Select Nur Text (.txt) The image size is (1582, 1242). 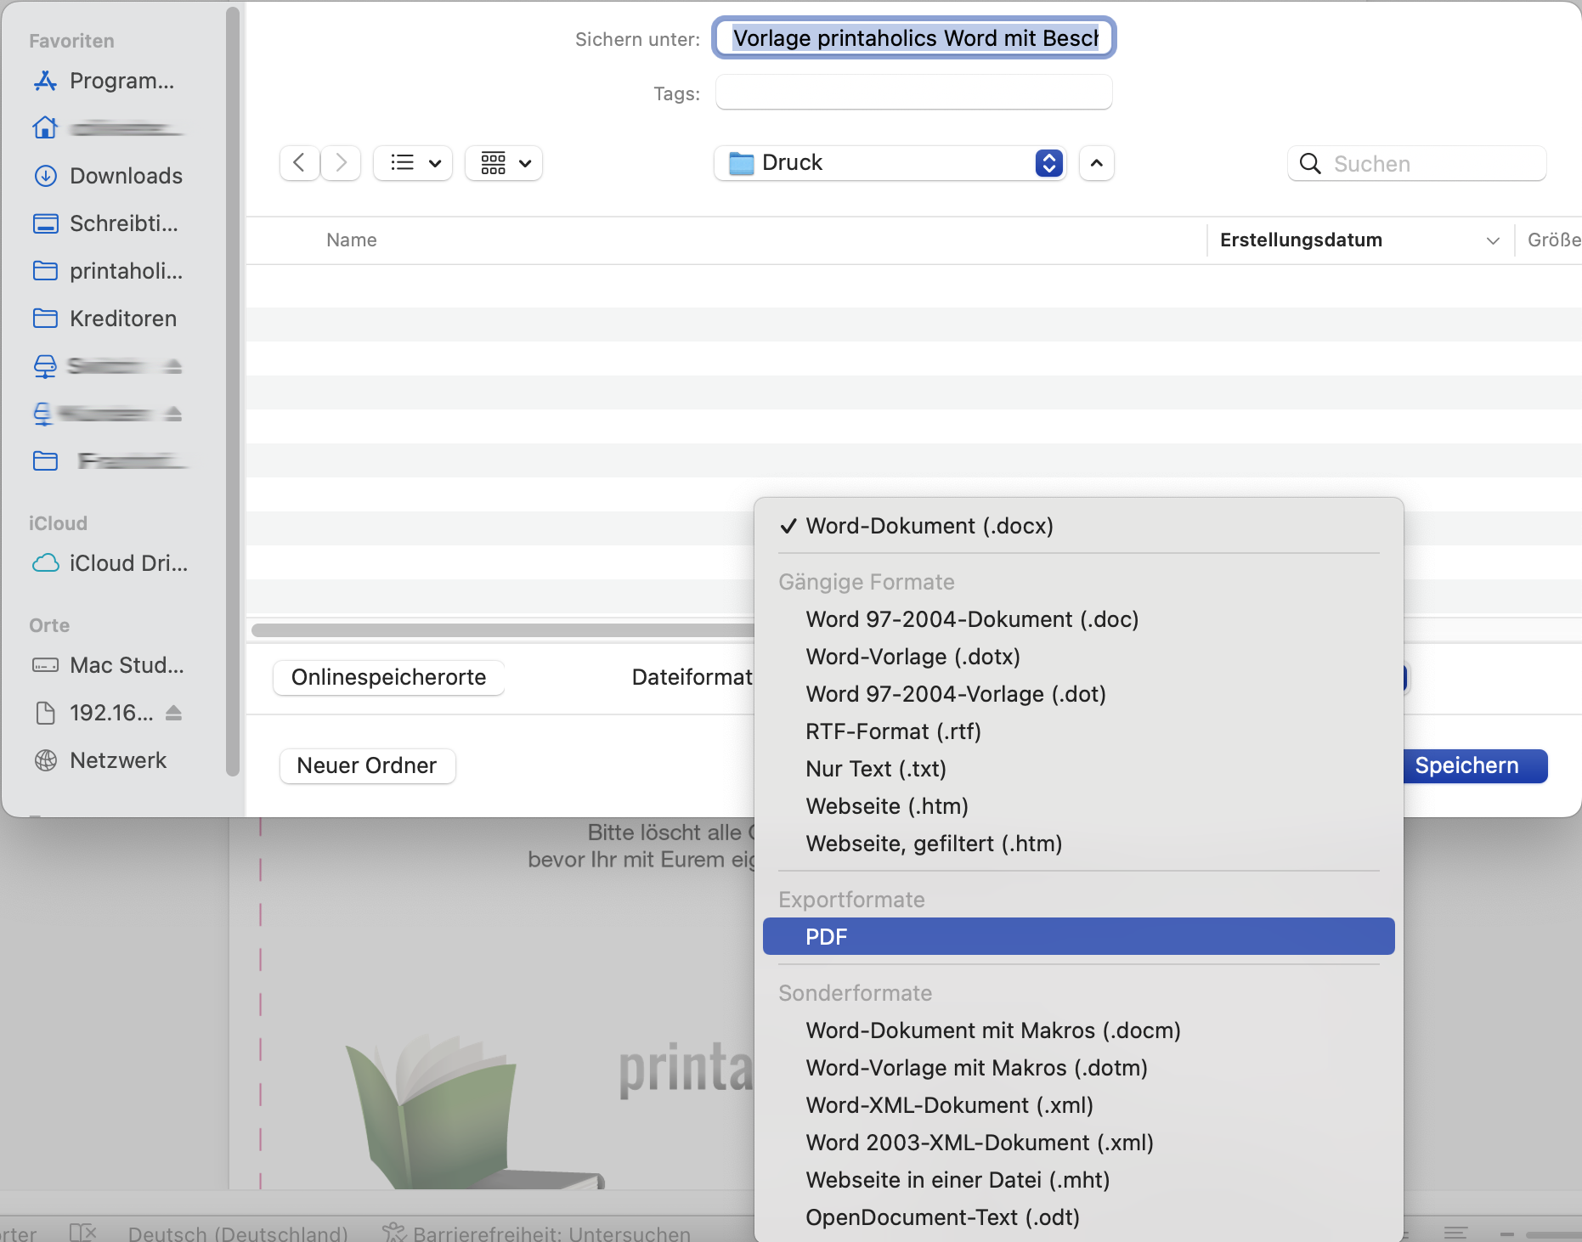tap(1079, 769)
